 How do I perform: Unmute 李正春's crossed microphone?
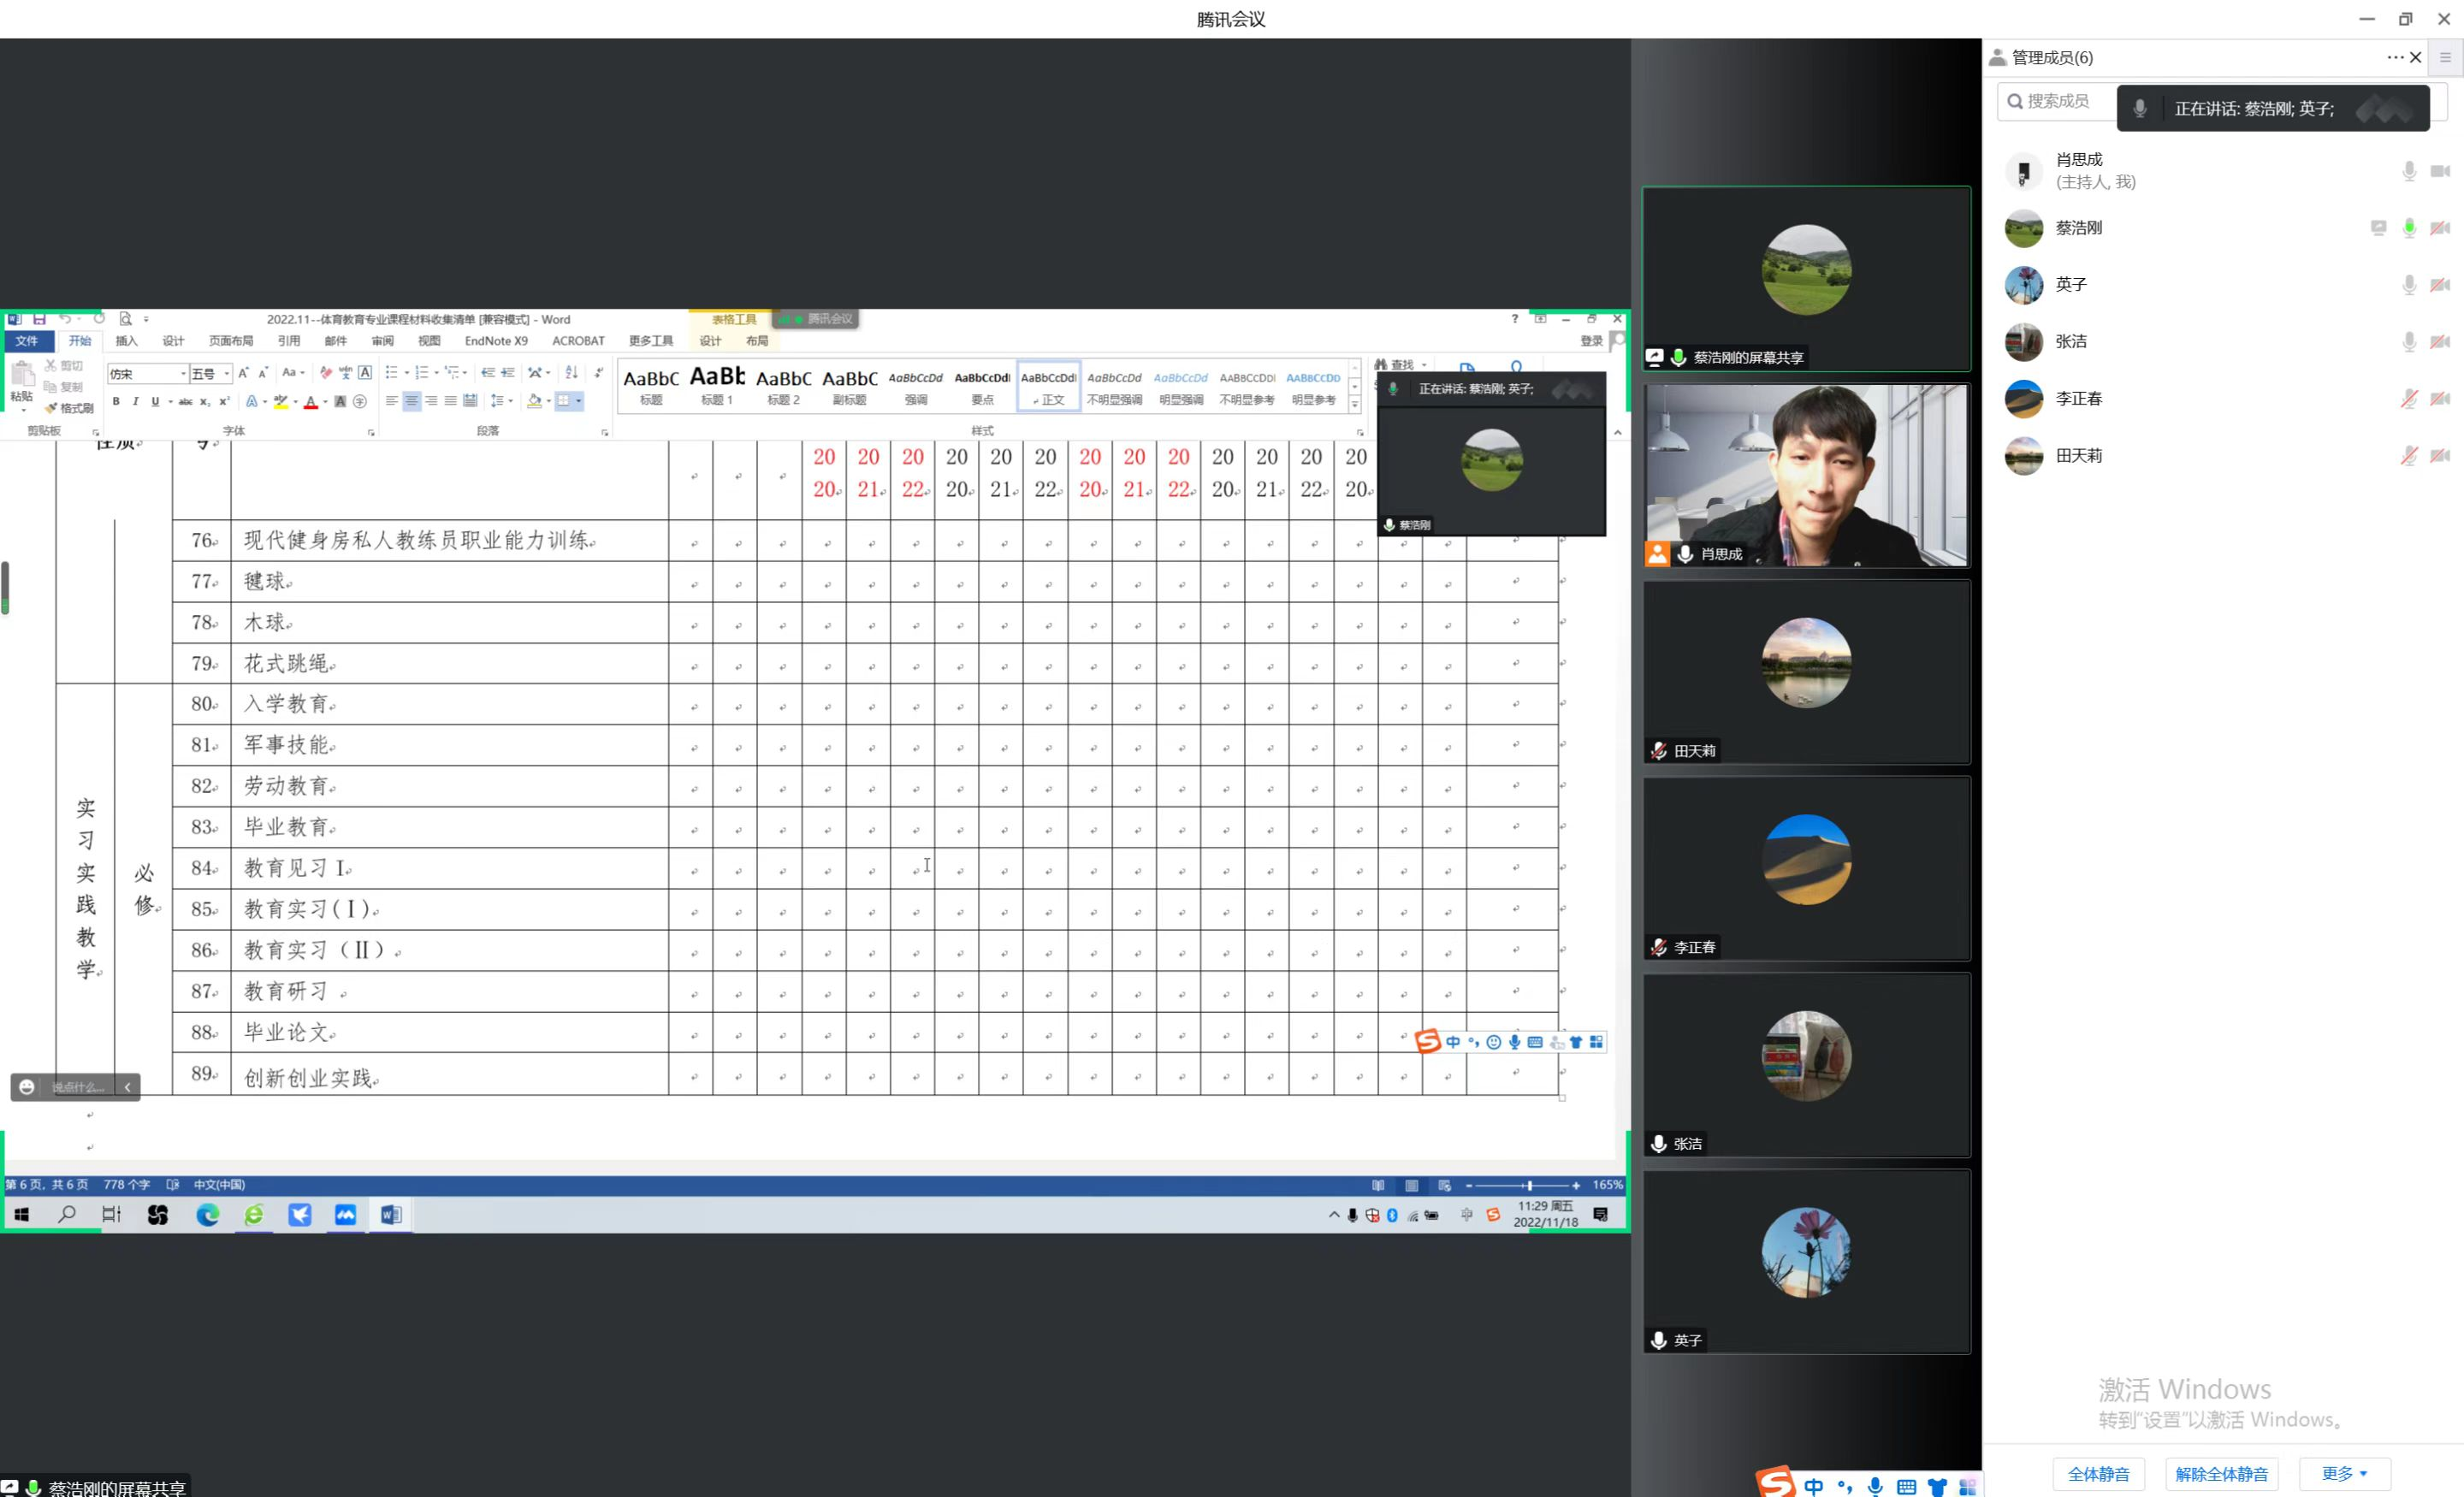tap(2409, 399)
